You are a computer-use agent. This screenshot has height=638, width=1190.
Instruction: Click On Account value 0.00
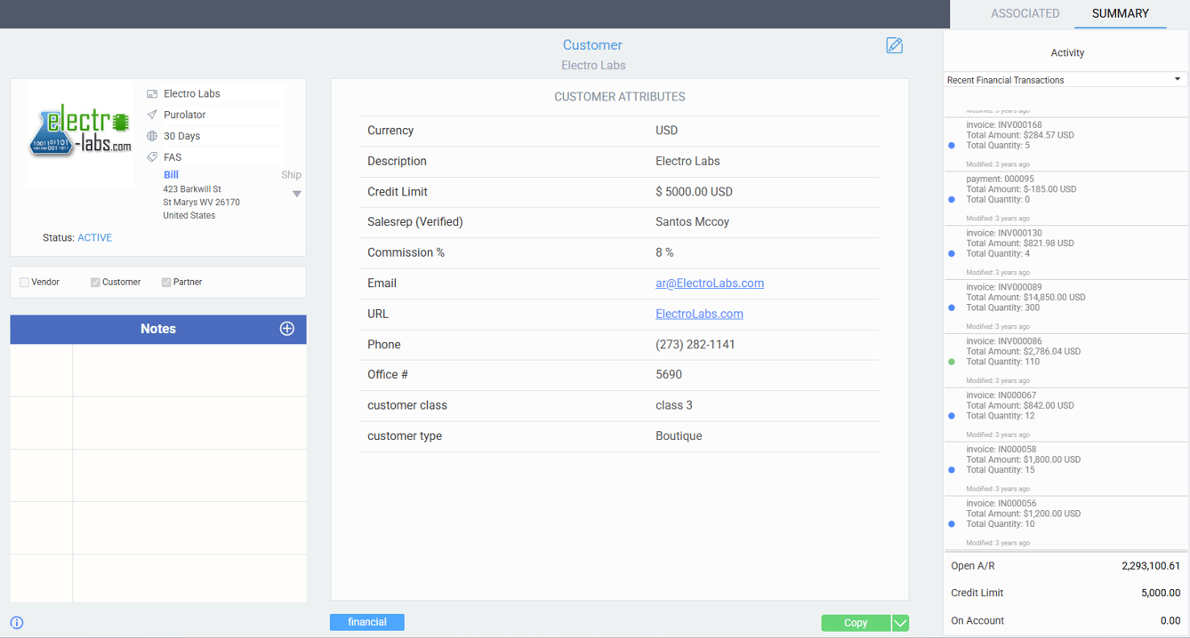point(1170,621)
